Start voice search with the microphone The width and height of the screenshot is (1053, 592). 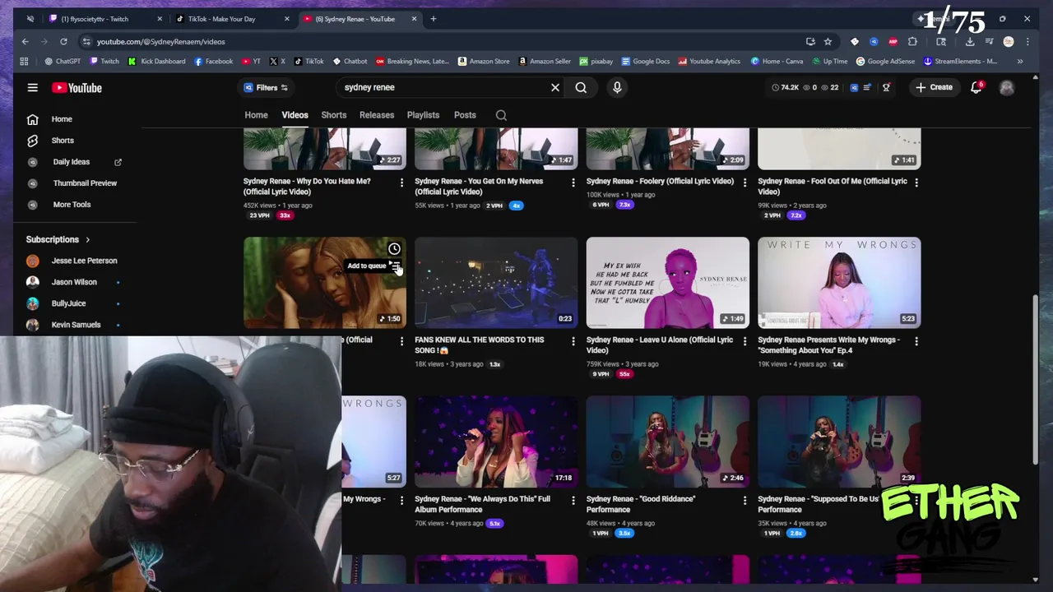point(617,87)
